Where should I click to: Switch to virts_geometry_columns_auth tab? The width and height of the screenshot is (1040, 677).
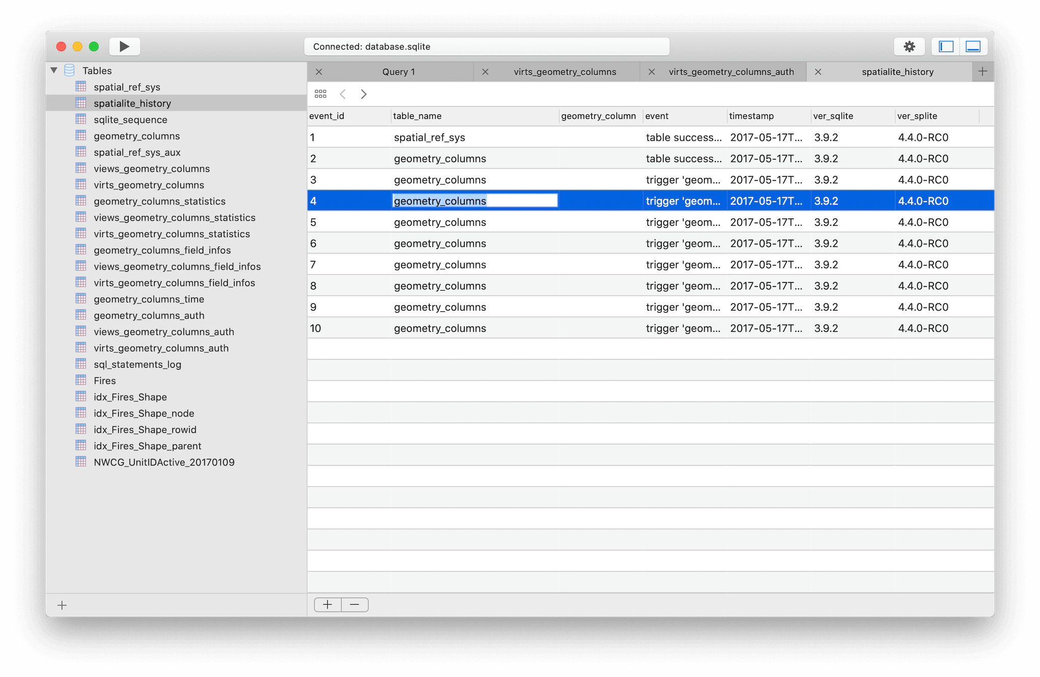click(x=731, y=72)
